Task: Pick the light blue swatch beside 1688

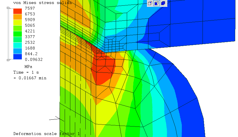Action: (x=18, y=51)
